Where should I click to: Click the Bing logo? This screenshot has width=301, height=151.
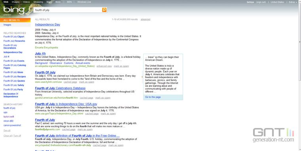[x=14, y=10]
